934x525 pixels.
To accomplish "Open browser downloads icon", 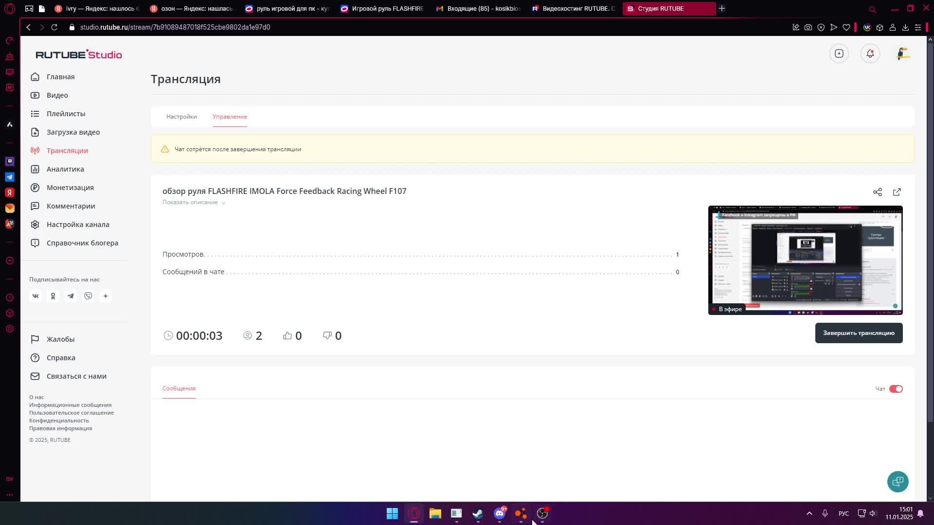I will (x=905, y=27).
